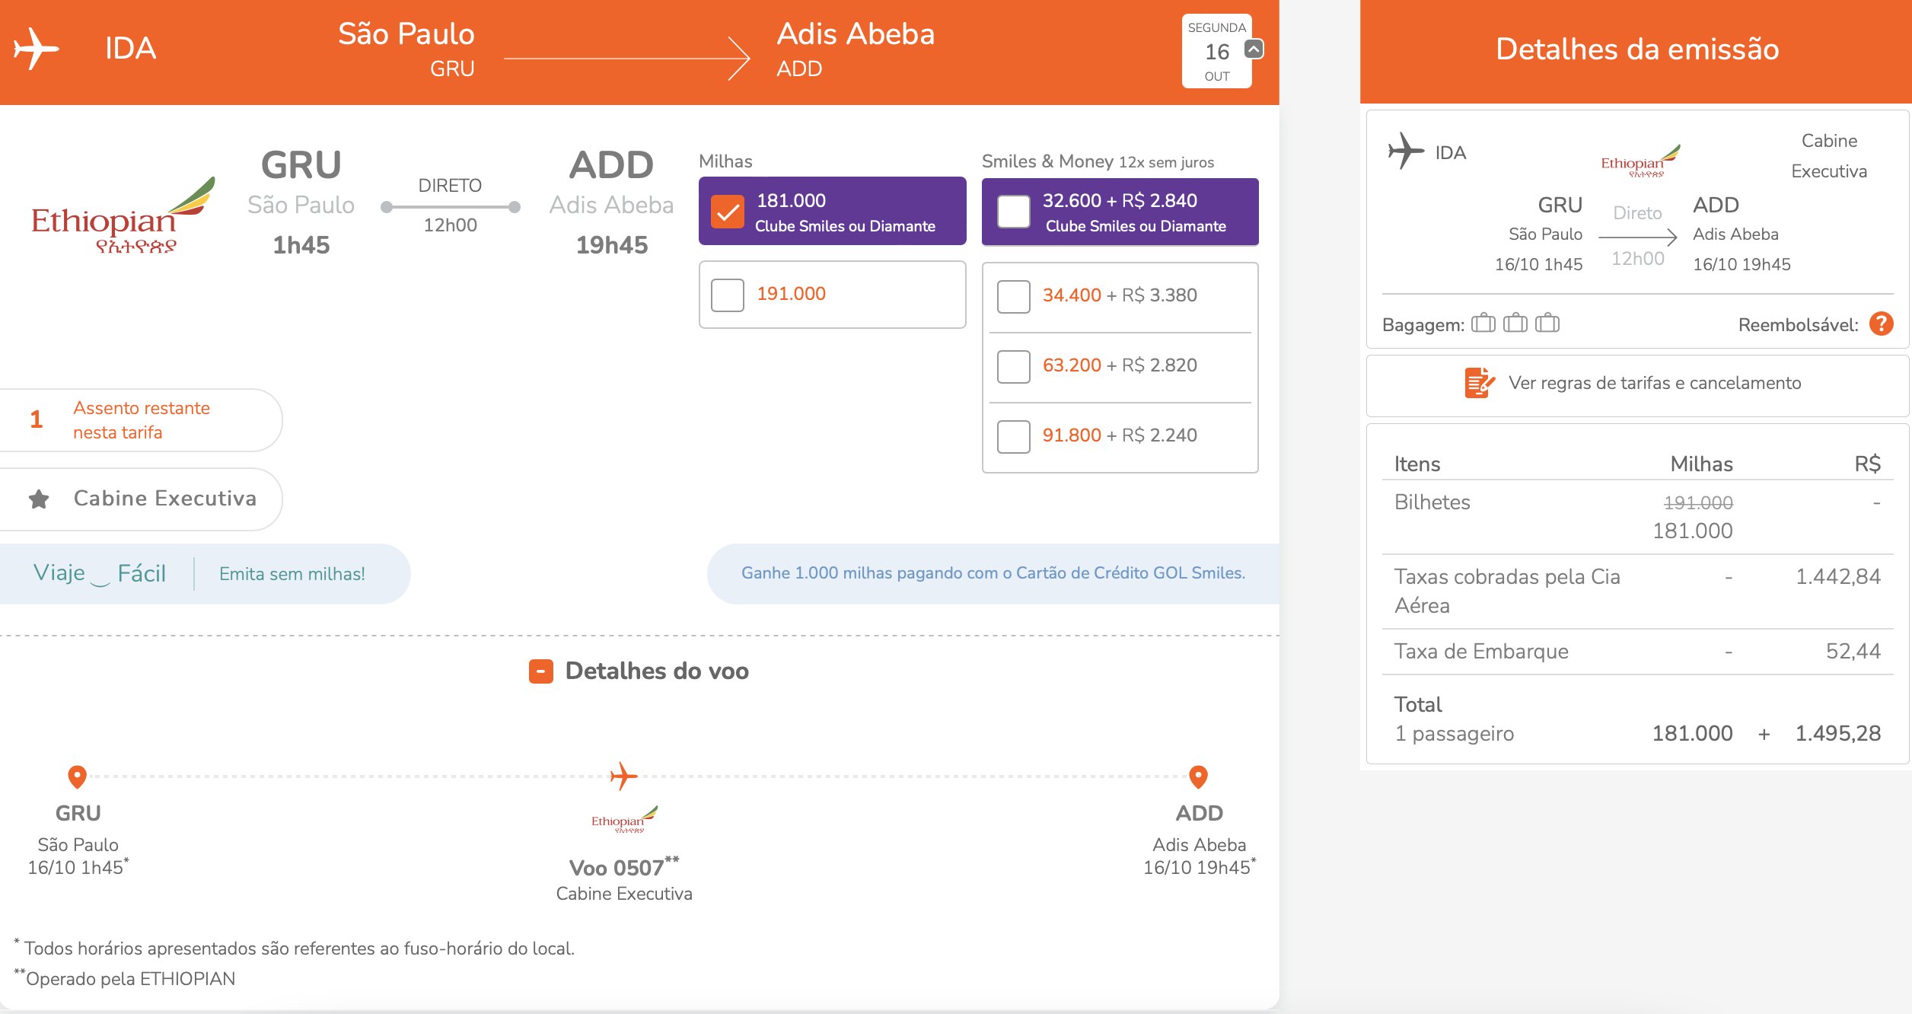Screen dimensions: 1912x1014
Task: Click the airplane icon in Detalhes da emissão
Action: [1405, 151]
